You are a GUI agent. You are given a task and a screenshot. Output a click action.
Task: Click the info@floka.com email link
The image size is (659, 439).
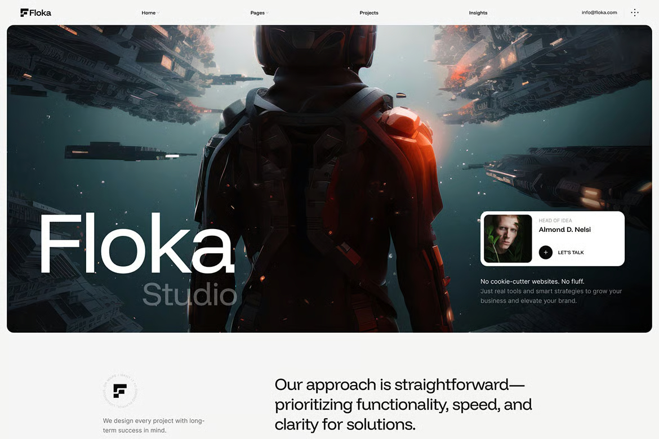point(599,12)
